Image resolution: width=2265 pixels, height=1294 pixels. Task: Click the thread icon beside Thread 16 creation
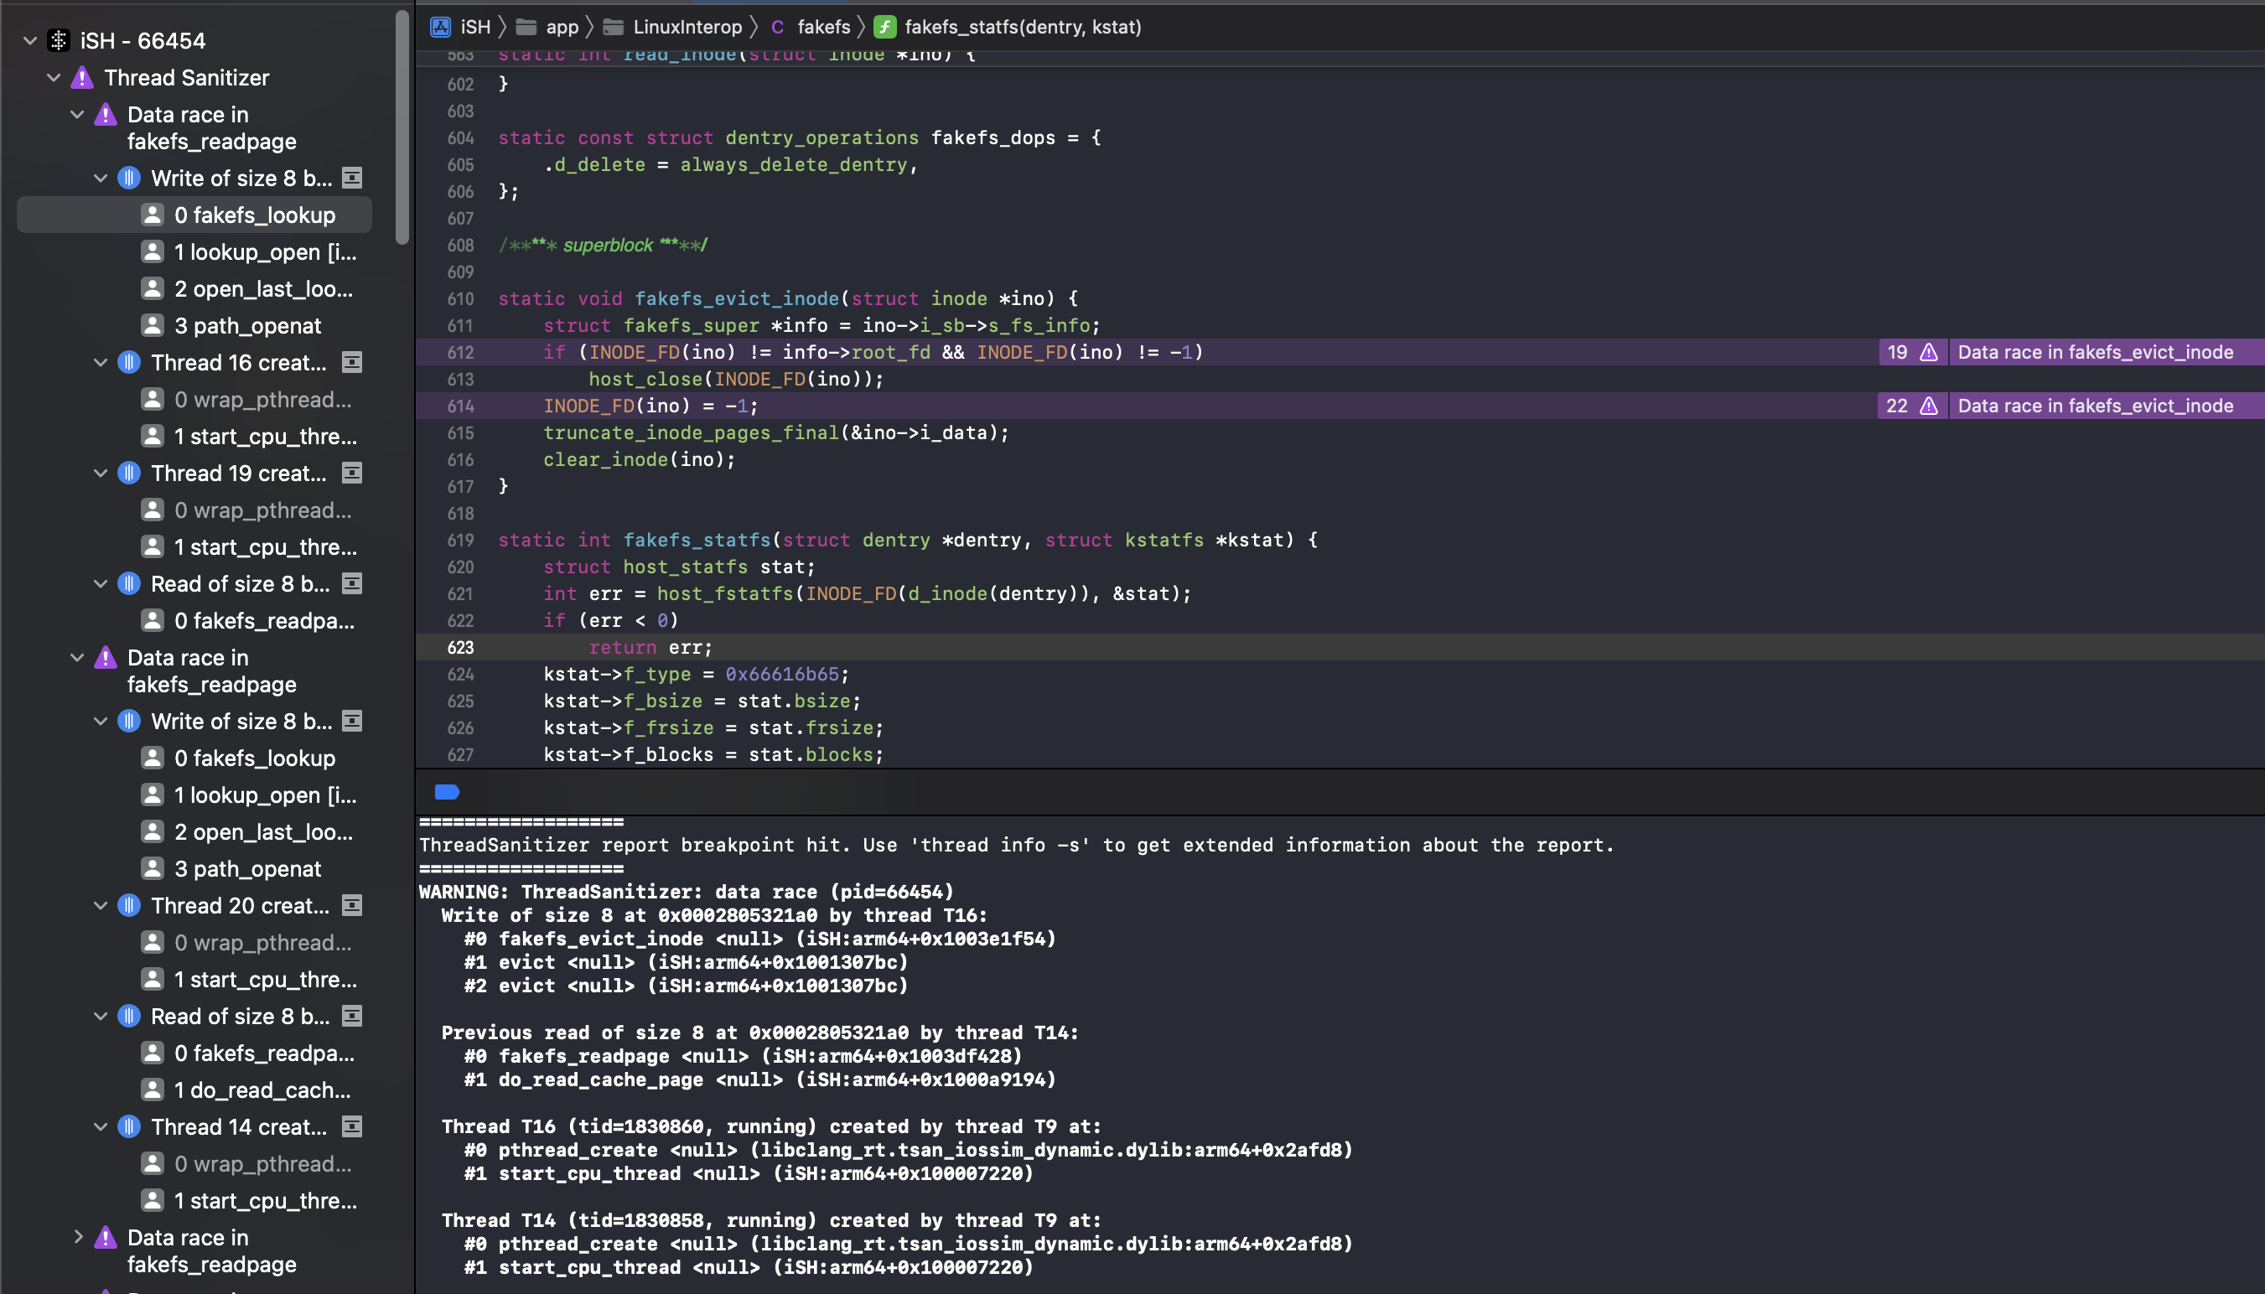(x=129, y=363)
